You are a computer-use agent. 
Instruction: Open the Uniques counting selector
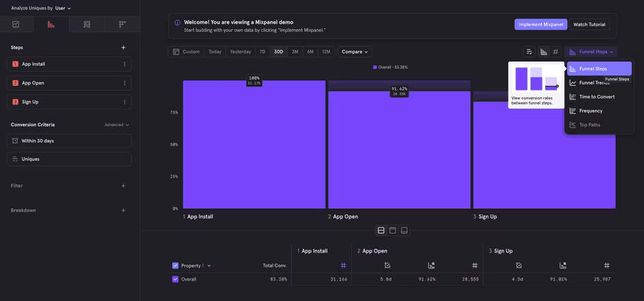(69, 159)
